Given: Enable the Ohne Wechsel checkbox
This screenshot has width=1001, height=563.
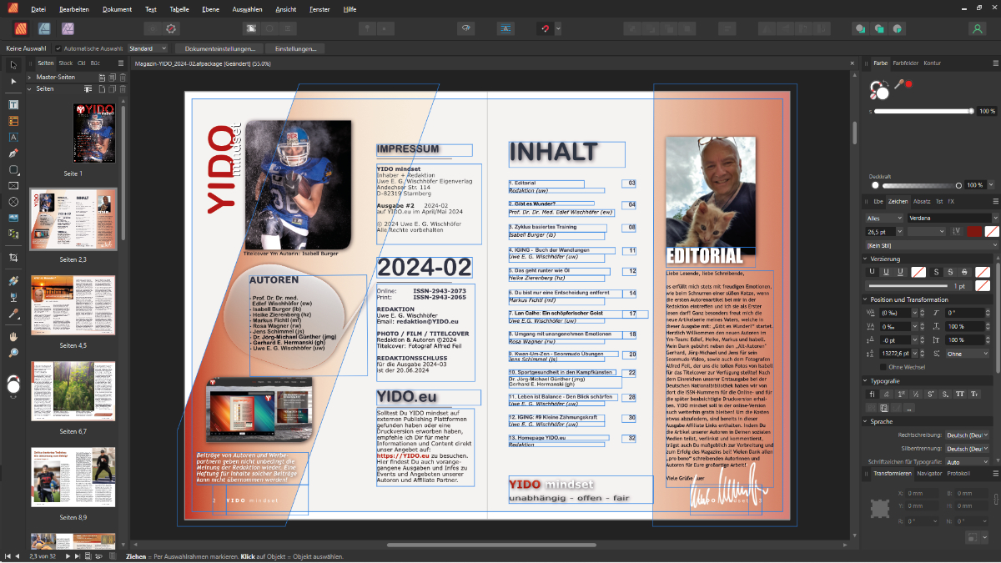Looking at the screenshot, I should (882, 367).
